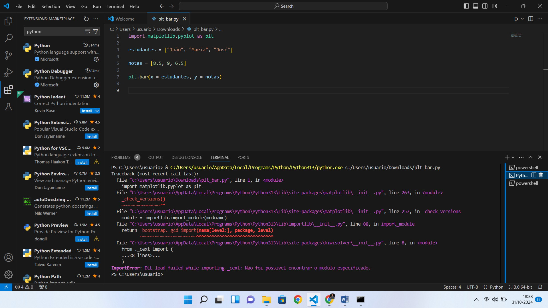Click the editor minimap preview

click(x=516, y=35)
